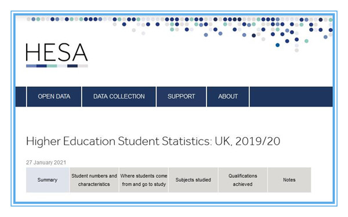Screen dimensions: 348x217
Task: Switch to the Notes tab
Action: click(289, 180)
